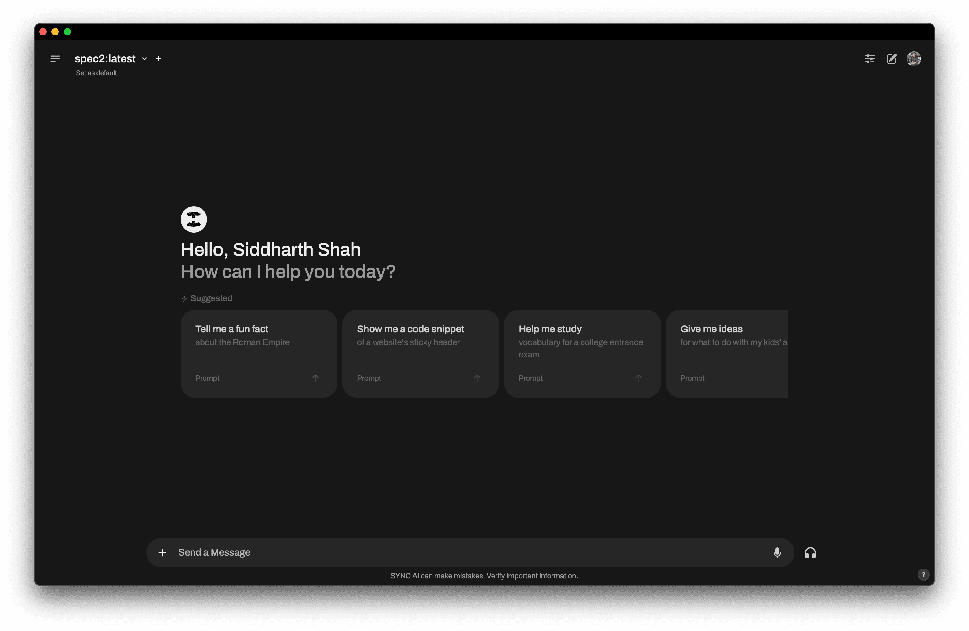
Task: Click the plus icon beside message input
Action: 162,553
